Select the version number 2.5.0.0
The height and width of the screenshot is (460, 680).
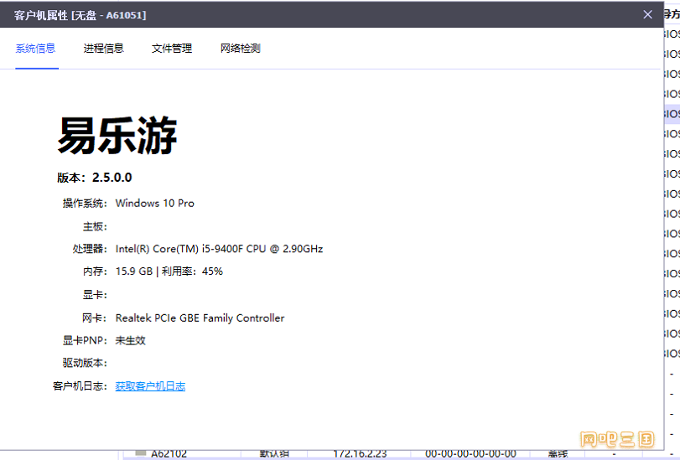(x=112, y=178)
